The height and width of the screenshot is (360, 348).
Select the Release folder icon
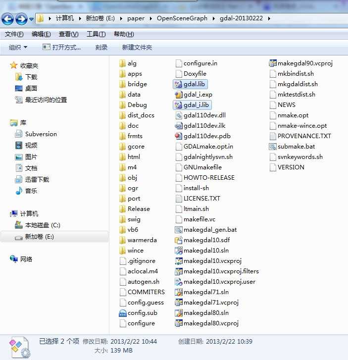[x=123, y=209]
